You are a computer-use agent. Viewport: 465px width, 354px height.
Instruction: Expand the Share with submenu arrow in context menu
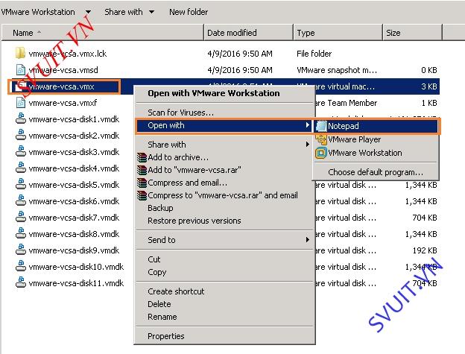point(308,145)
